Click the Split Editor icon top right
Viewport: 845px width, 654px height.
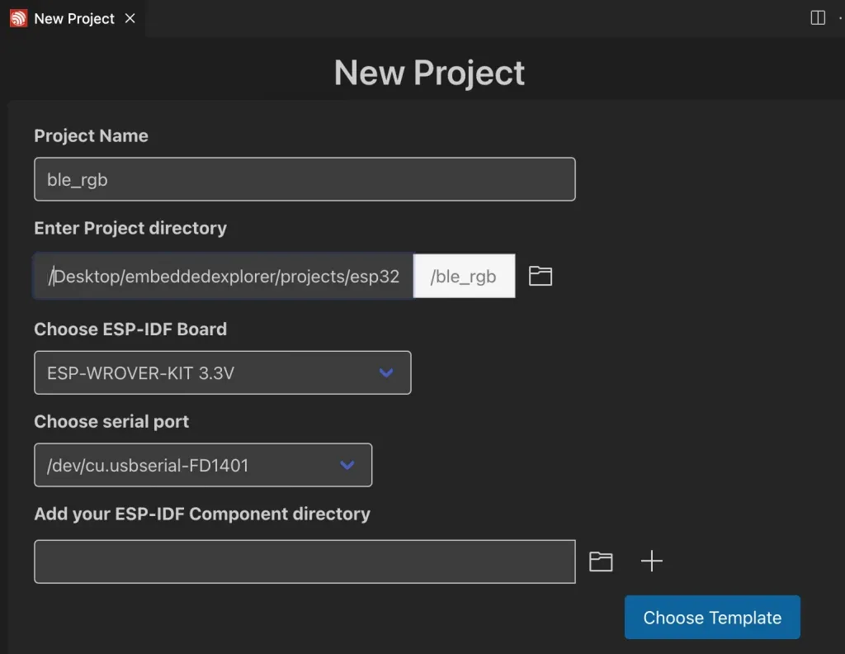[819, 17]
